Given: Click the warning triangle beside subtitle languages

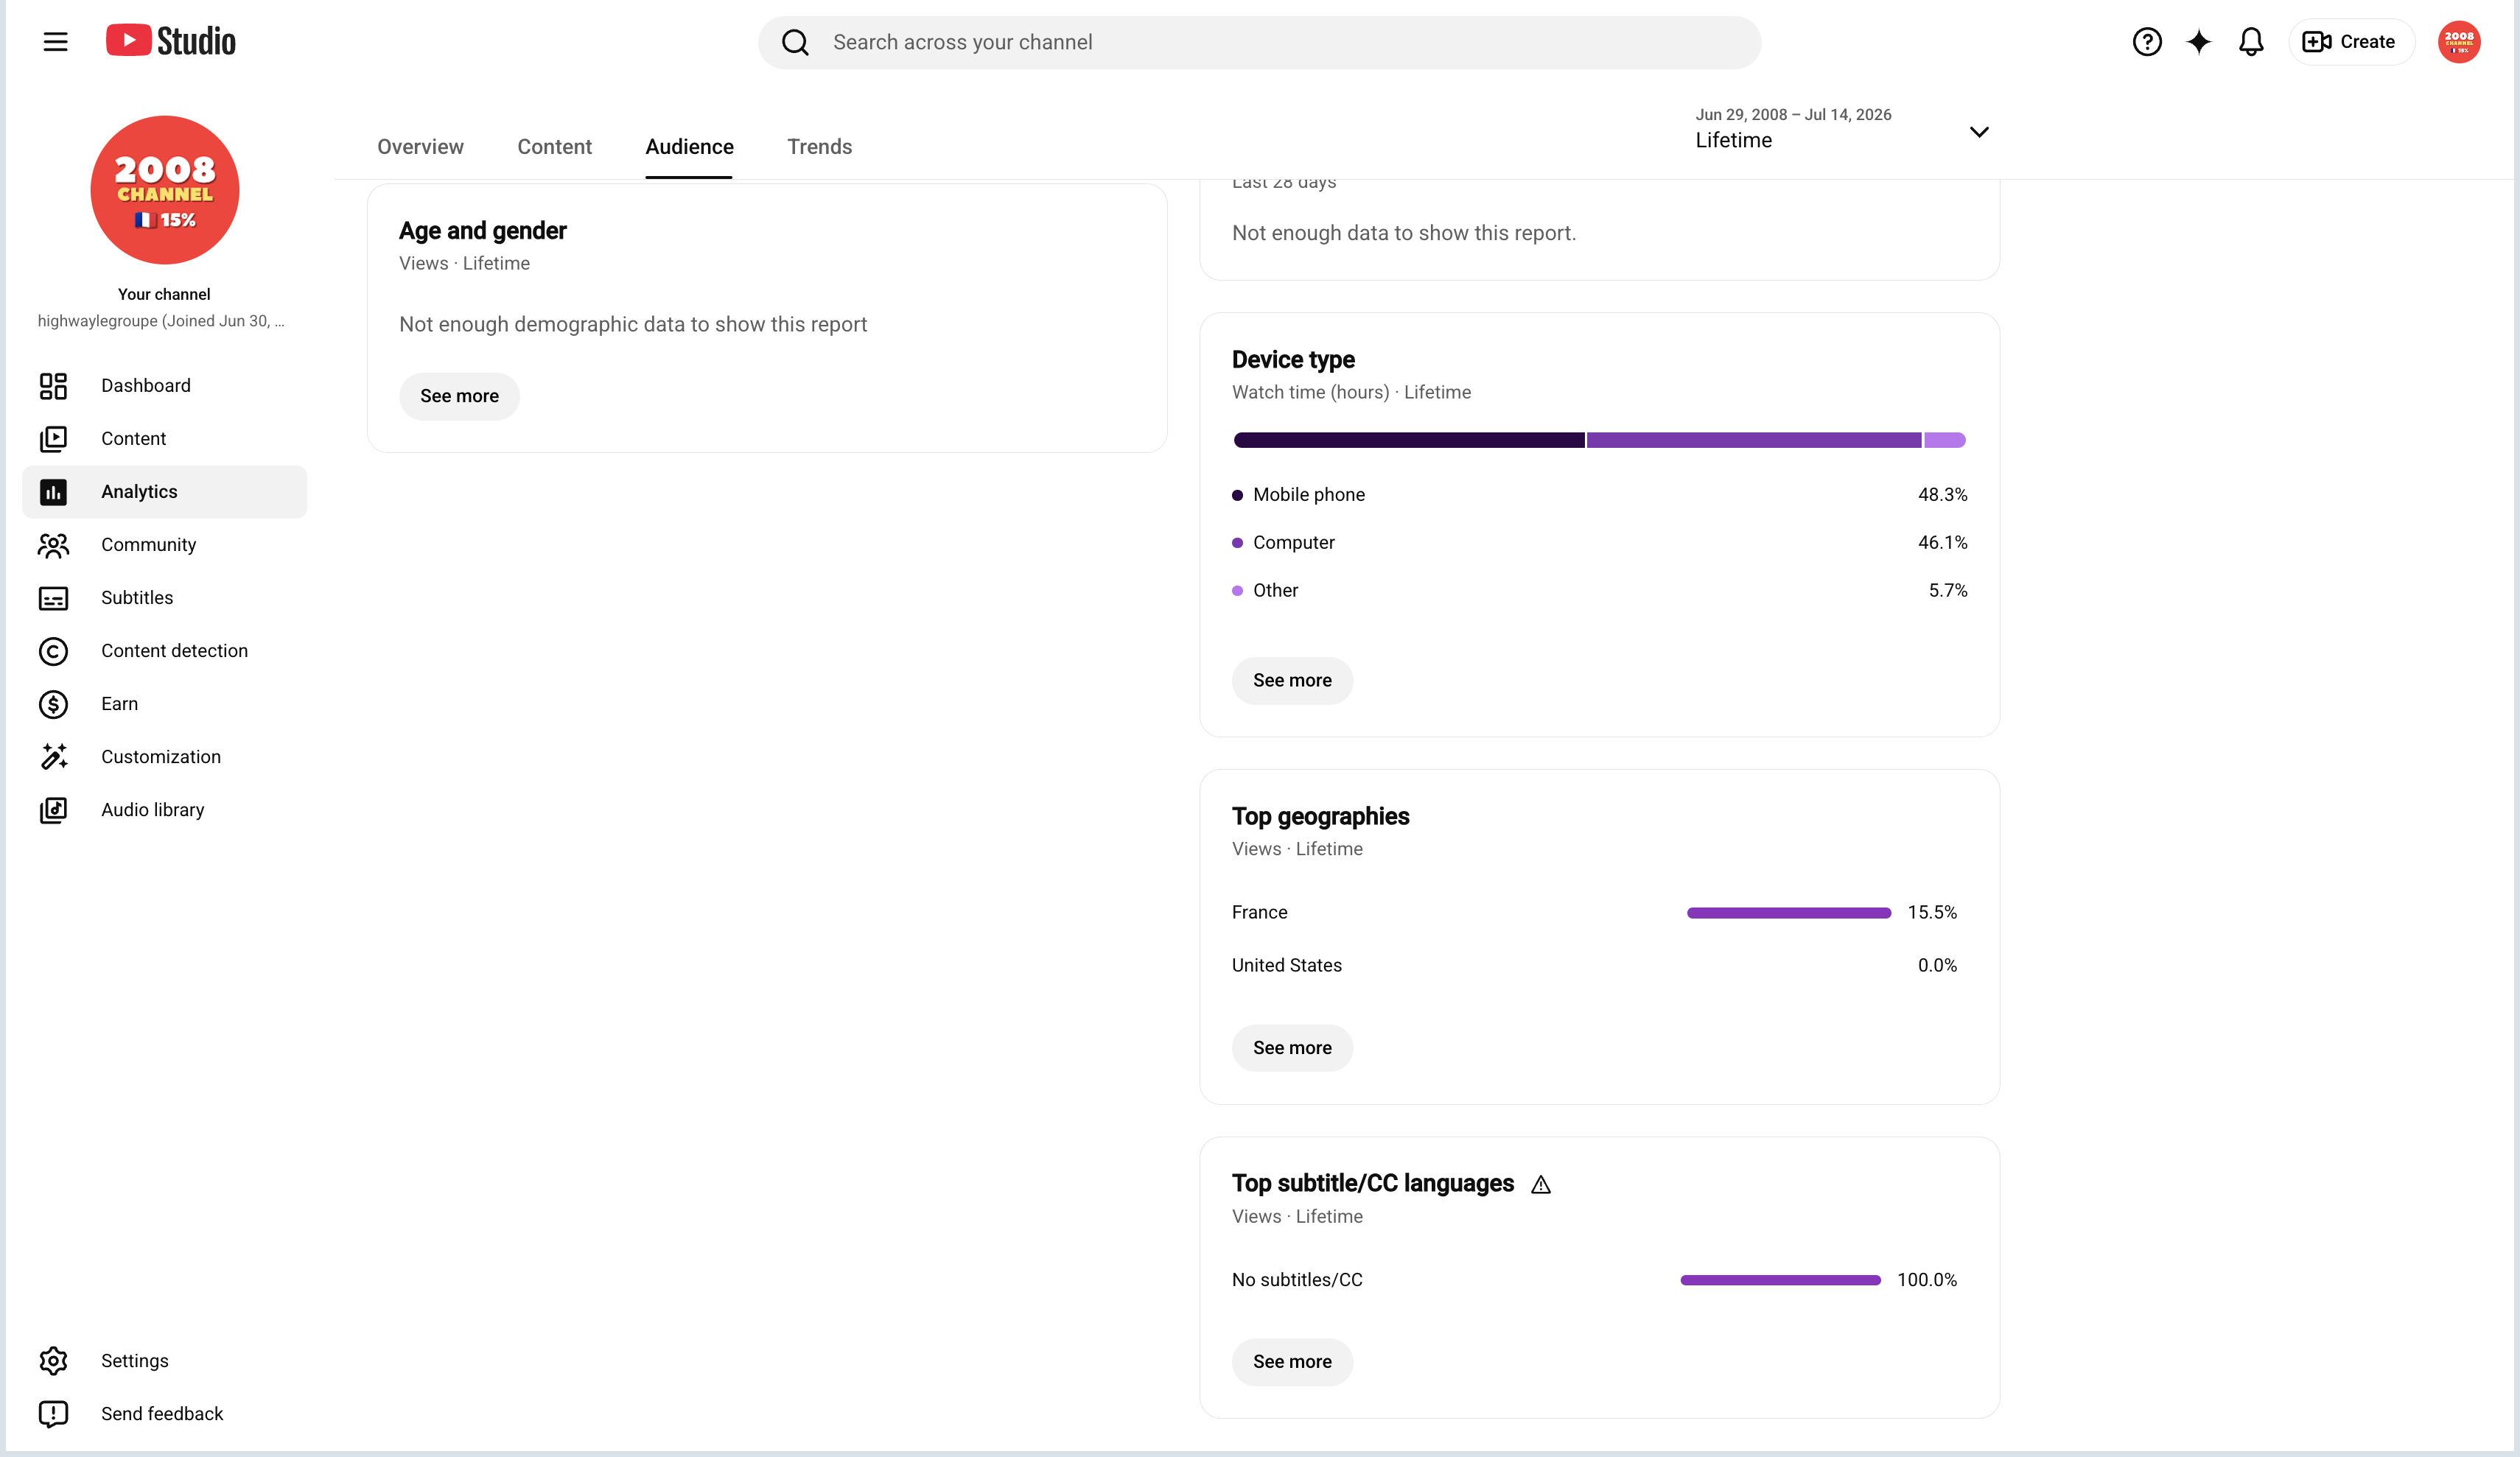Looking at the screenshot, I should [1540, 1185].
